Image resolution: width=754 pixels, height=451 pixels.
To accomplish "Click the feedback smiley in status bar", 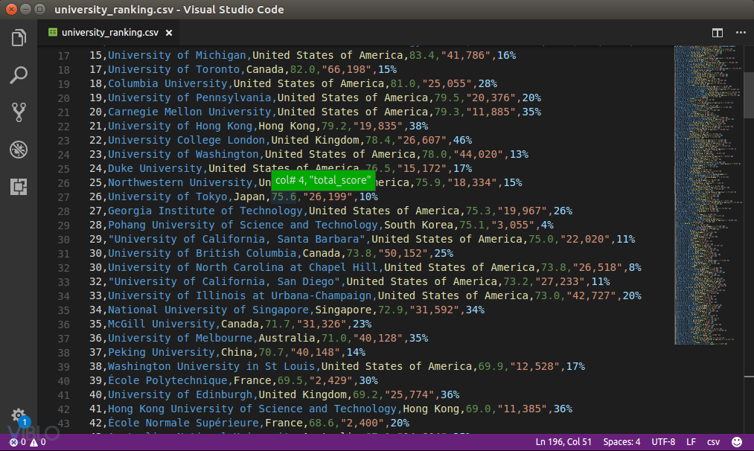I will [x=736, y=442].
